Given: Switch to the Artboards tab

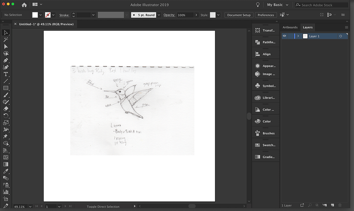Looking at the screenshot, I should (290, 27).
